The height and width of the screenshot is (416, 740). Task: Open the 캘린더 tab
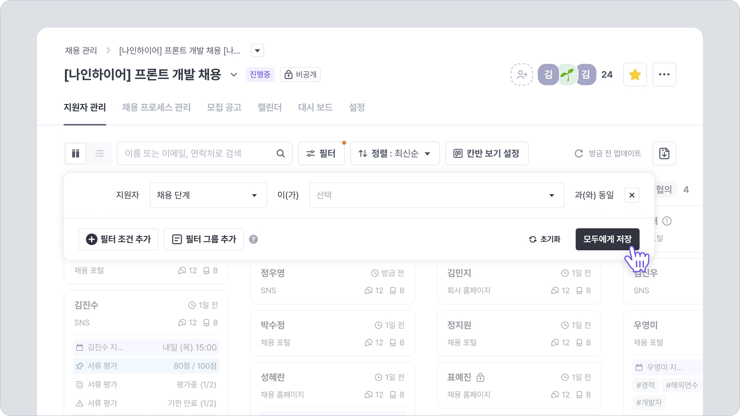[x=270, y=107]
